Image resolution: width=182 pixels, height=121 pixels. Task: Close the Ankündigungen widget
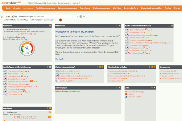click(x=120, y=88)
